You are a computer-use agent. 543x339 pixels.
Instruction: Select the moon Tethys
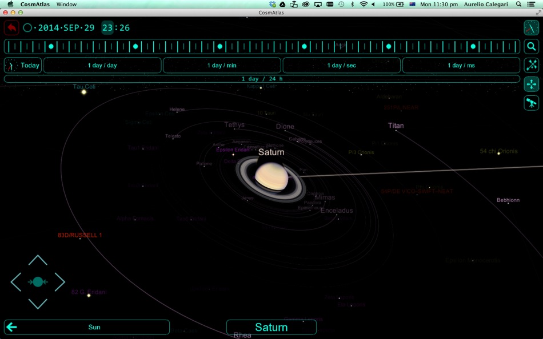coord(234,124)
